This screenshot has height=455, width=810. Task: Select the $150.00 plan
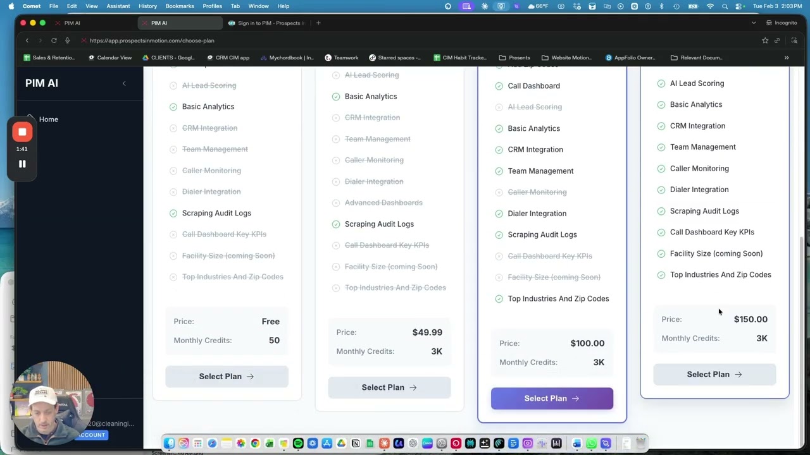pyautogui.click(x=714, y=375)
